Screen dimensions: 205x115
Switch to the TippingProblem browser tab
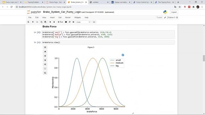pos(34,2)
